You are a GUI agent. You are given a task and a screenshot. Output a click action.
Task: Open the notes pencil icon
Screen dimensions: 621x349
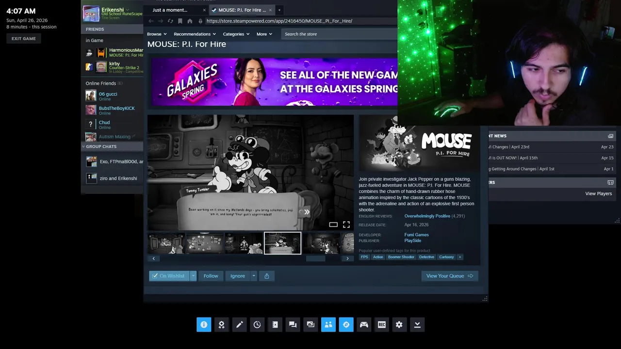239,325
